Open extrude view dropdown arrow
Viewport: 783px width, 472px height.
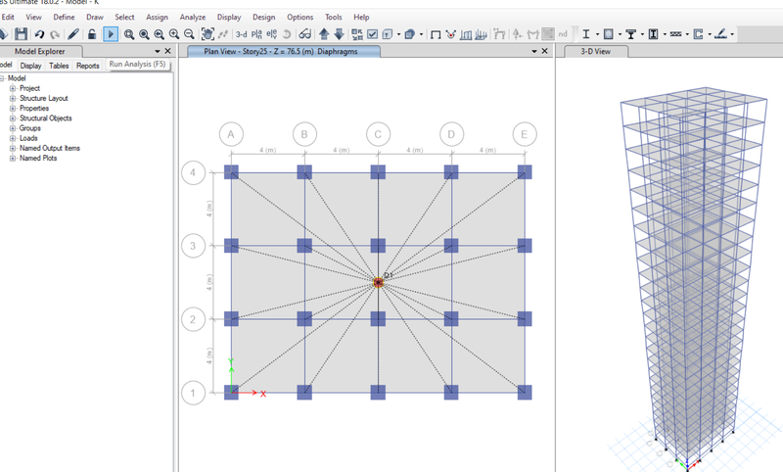click(x=421, y=34)
